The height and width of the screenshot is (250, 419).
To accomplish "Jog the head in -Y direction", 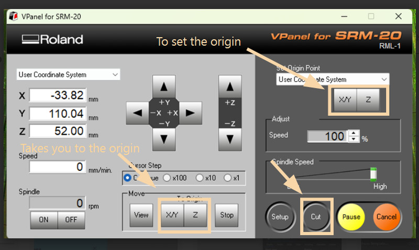I will [x=164, y=139].
